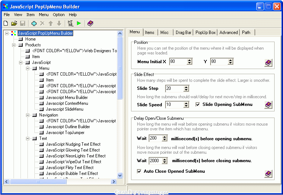Image resolution: width=283 pixels, height=195 pixels.
Task: Select the Javascript SlideMenu tree item
Action: point(64,109)
